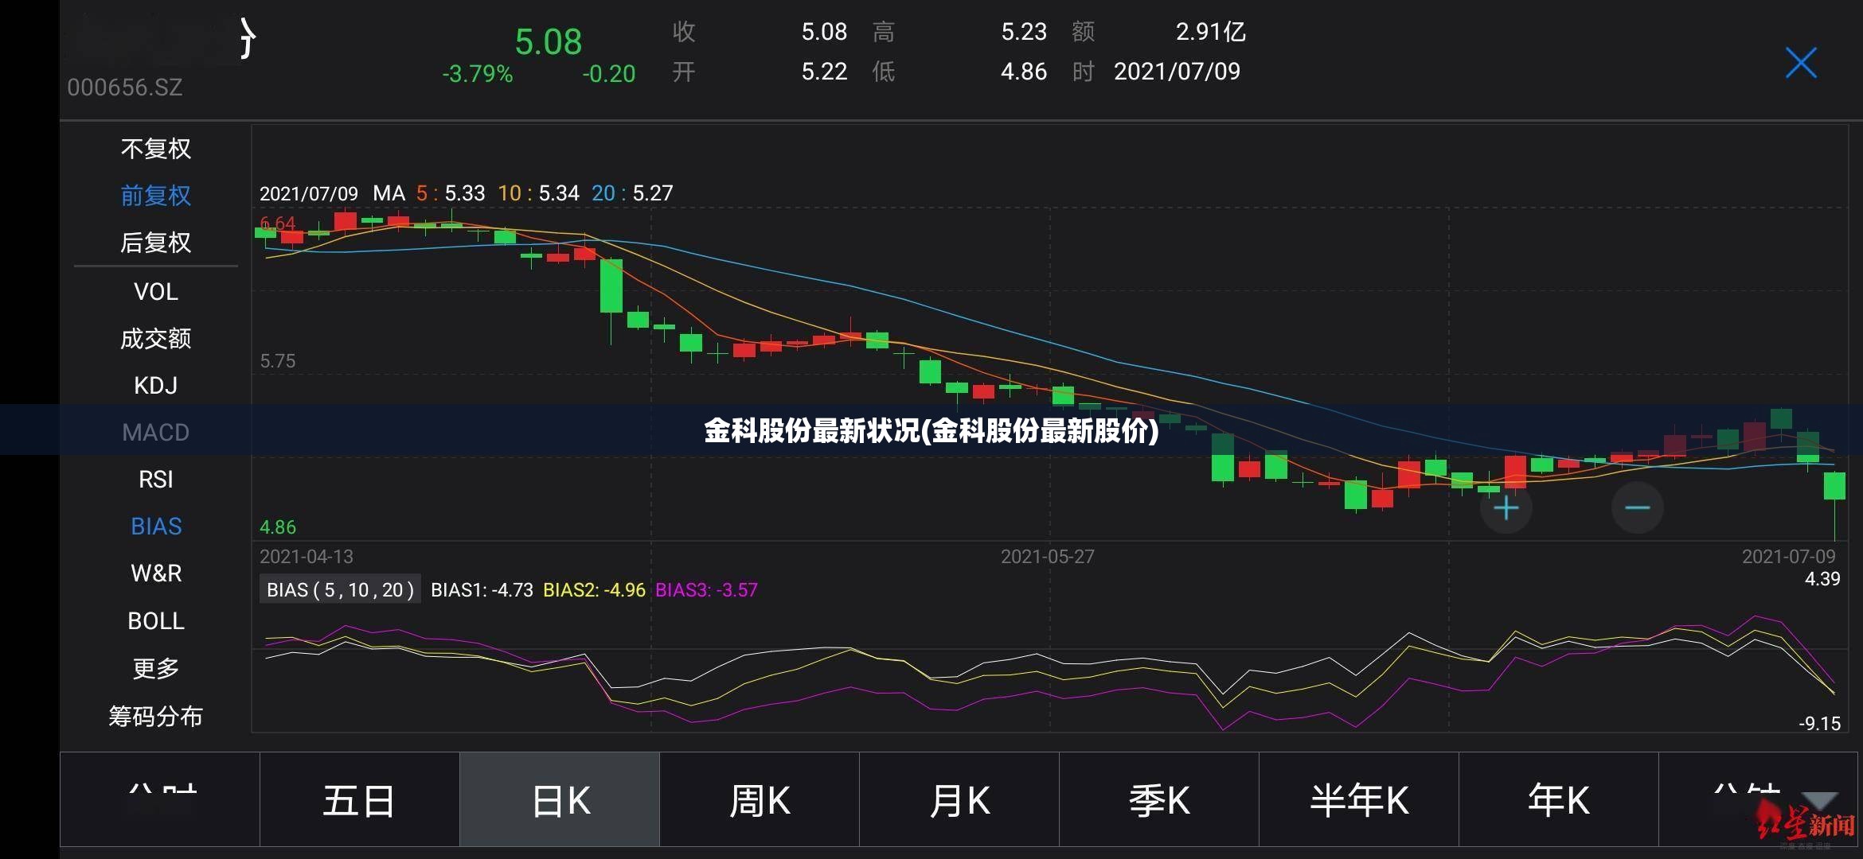Switch to the 年K tab
Screen dimensions: 1863x859
coord(1559,800)
